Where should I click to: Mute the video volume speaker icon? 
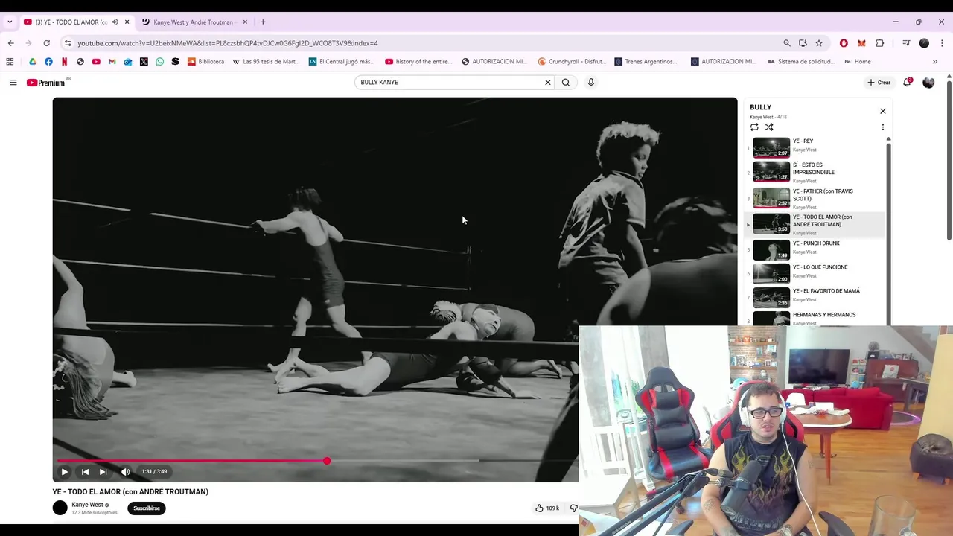(x=125, y=471)
